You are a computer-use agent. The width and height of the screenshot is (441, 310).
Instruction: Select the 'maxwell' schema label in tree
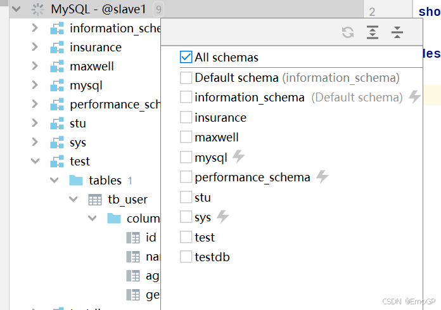(x=92, y=67)
